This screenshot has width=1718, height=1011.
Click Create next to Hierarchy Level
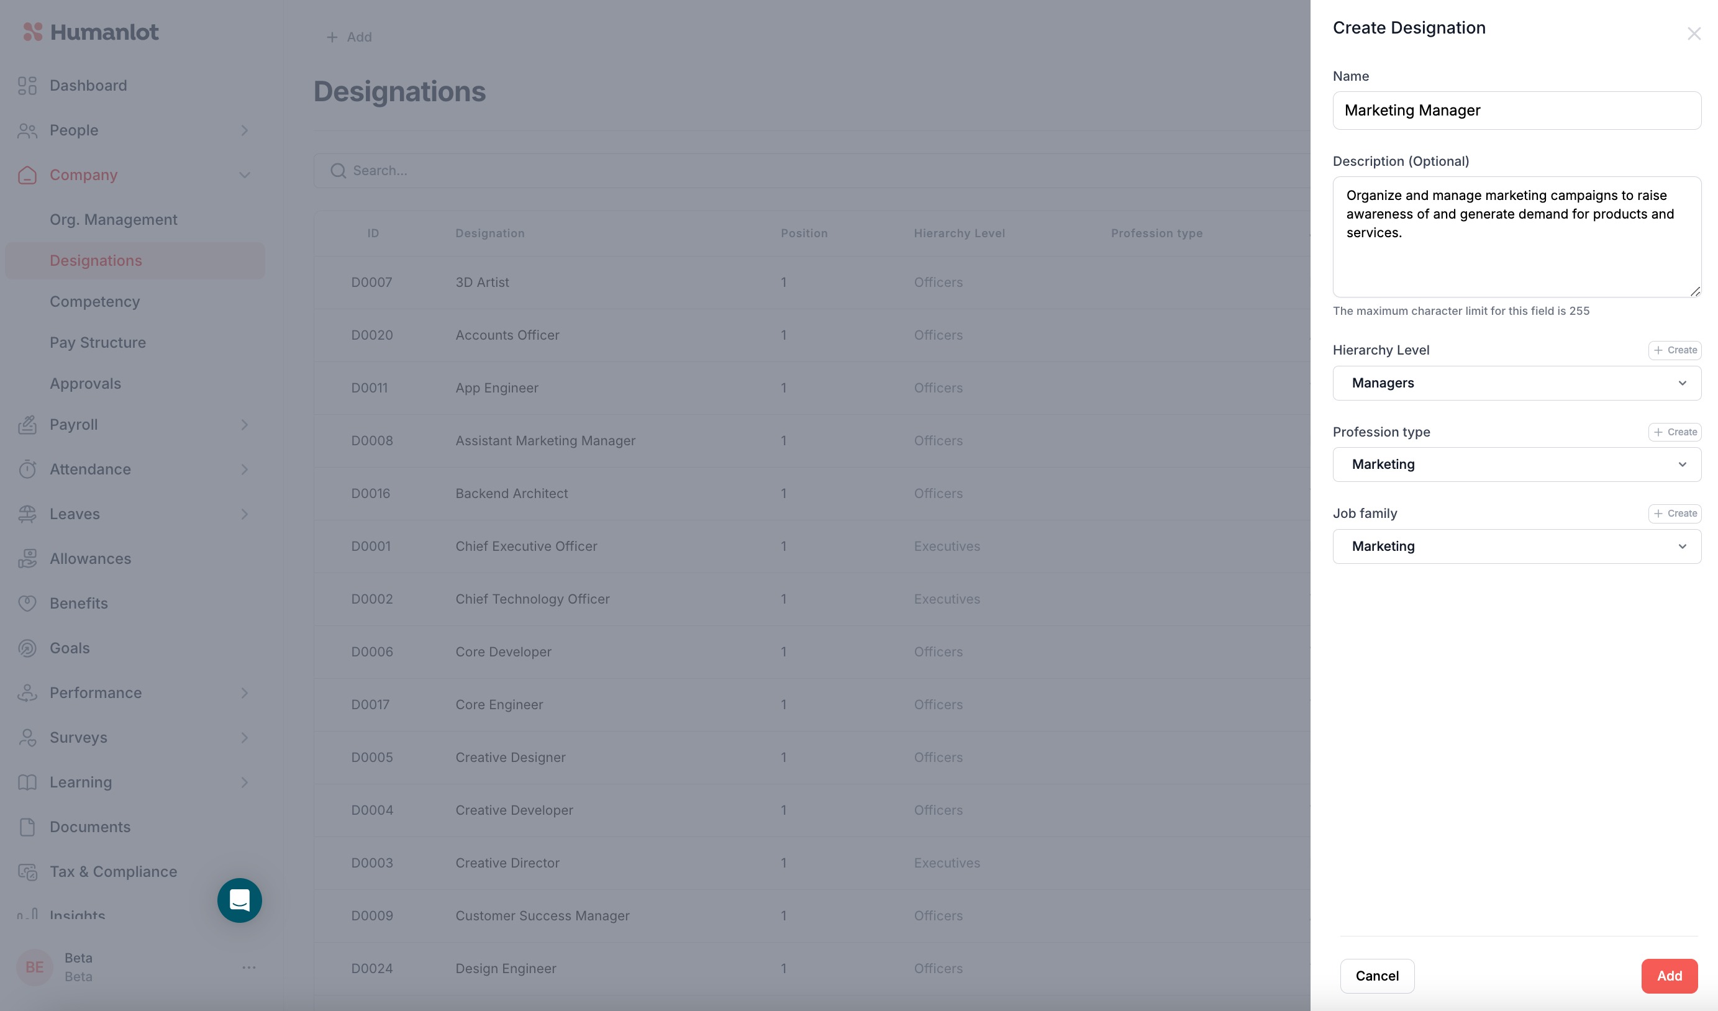(x=1675, y=350)
